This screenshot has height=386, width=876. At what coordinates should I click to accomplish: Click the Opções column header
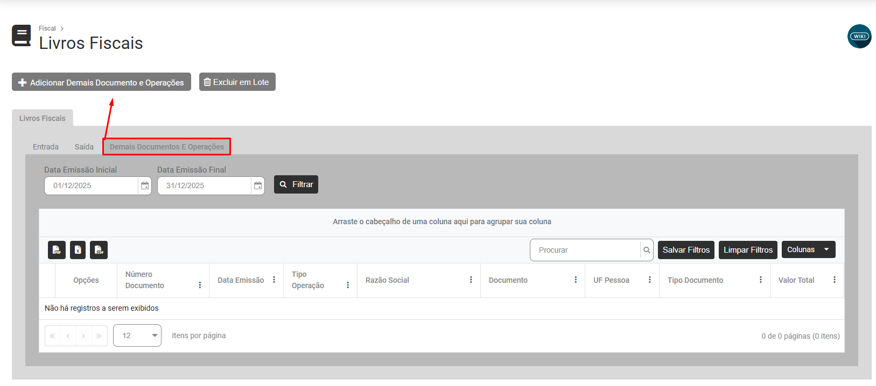(86, 280)
